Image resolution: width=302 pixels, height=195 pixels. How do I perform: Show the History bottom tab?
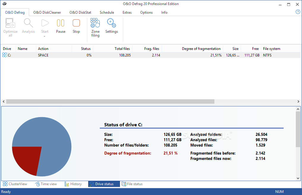[x=73, y=184]
